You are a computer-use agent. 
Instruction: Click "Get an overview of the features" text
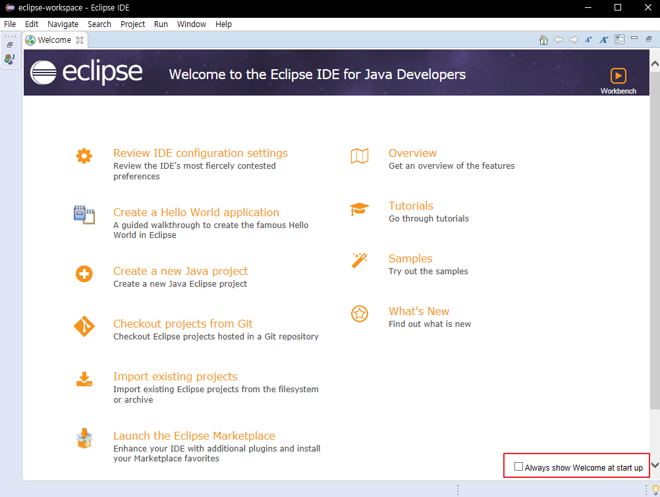pyautogui.click(x=452, y=166)
